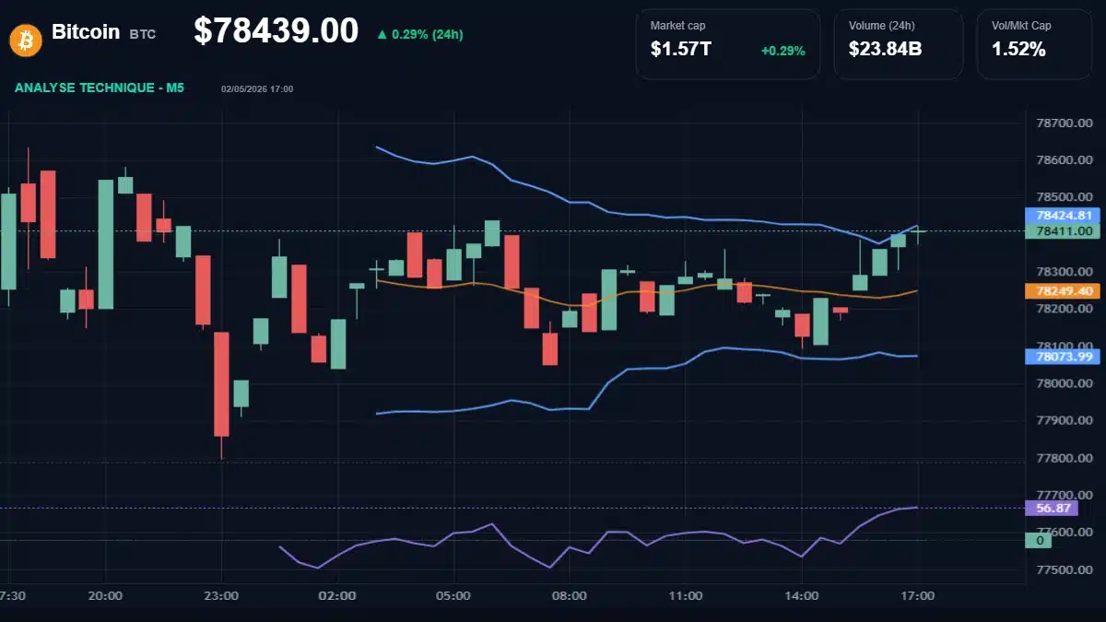Click the BTC ticker symbol
This screenshot has height=622, width=1106.
pyautogui.click(x=142, y=34)
